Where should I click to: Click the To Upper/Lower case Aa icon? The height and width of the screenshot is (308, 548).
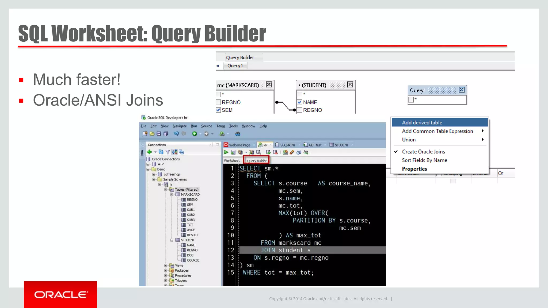pyautogui.click(x=306, y=152)
